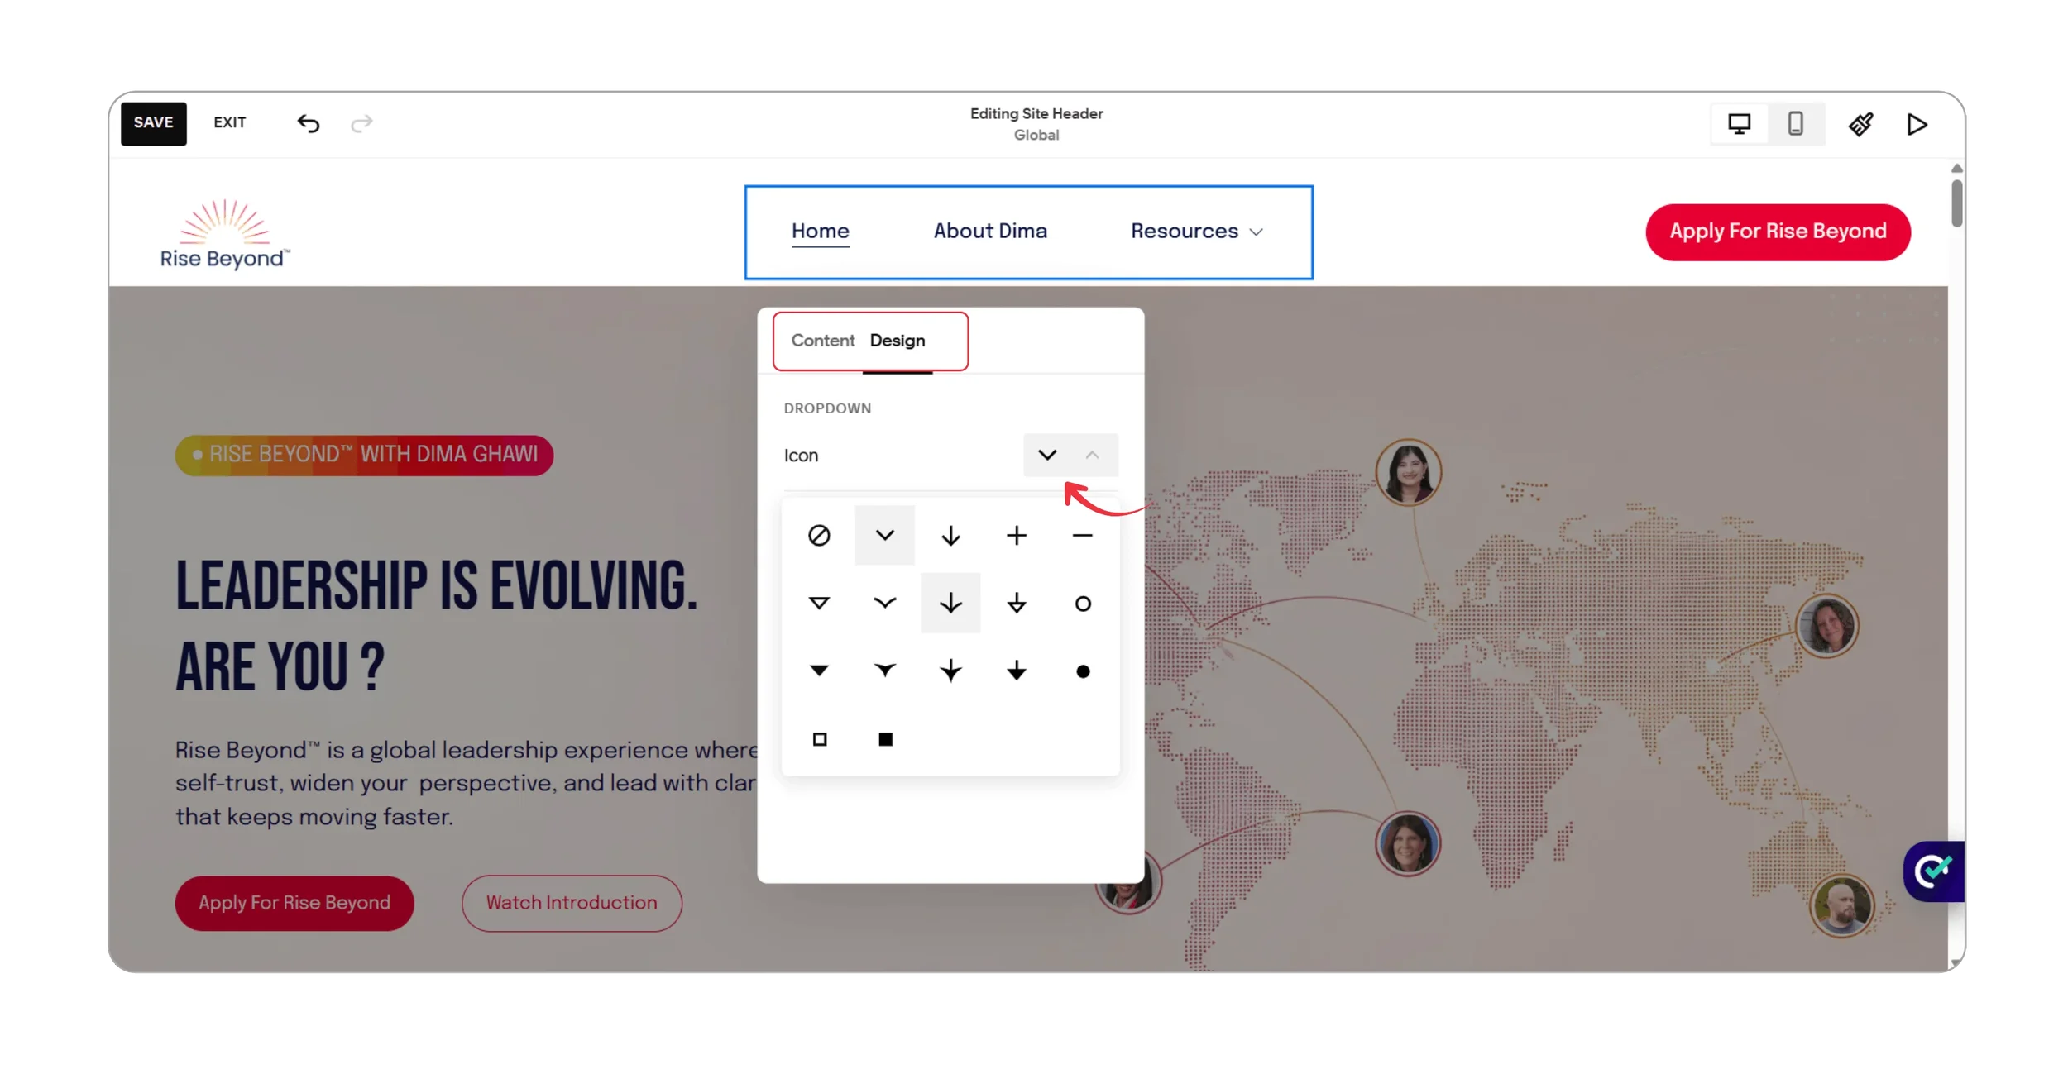Open the open-state chevron up icon picker
Screen dimensions: 2068x1074
coord(1093,455)
